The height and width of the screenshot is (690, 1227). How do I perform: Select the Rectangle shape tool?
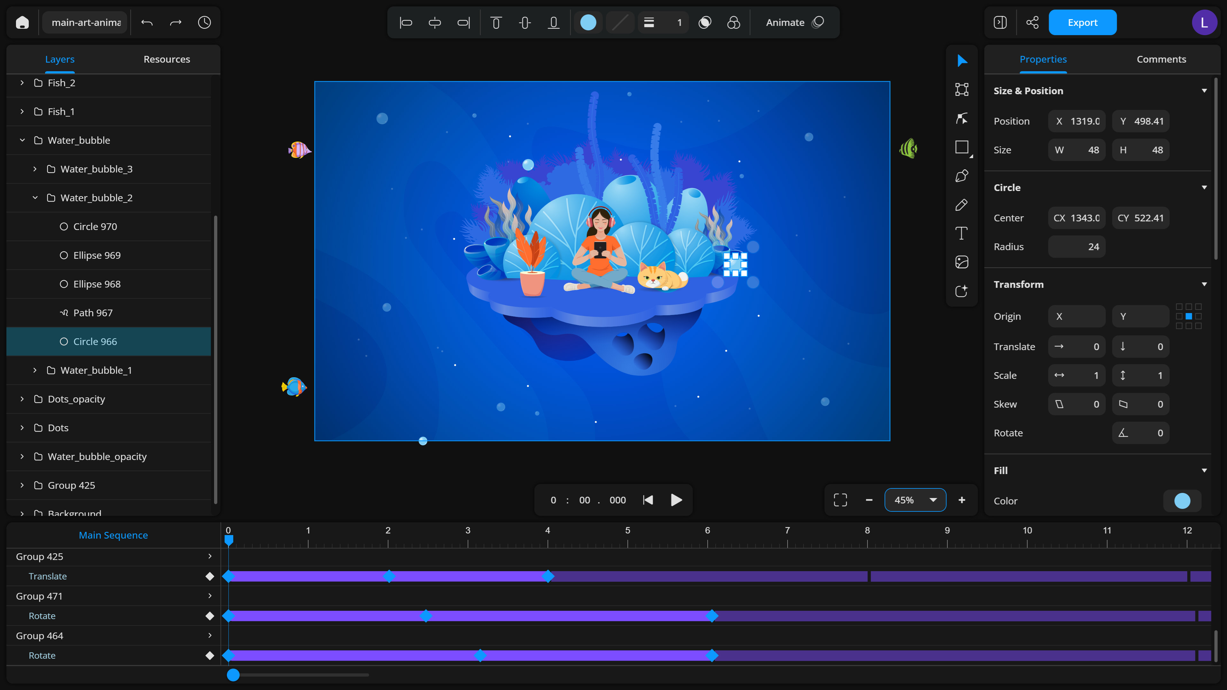[962, 147]
